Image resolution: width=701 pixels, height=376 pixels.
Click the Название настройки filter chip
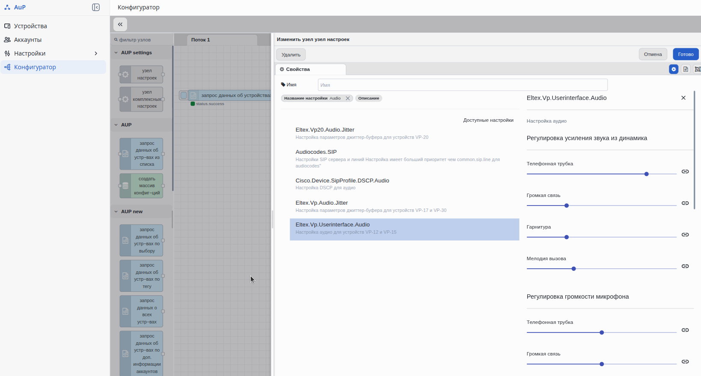(x=317, y=98)
